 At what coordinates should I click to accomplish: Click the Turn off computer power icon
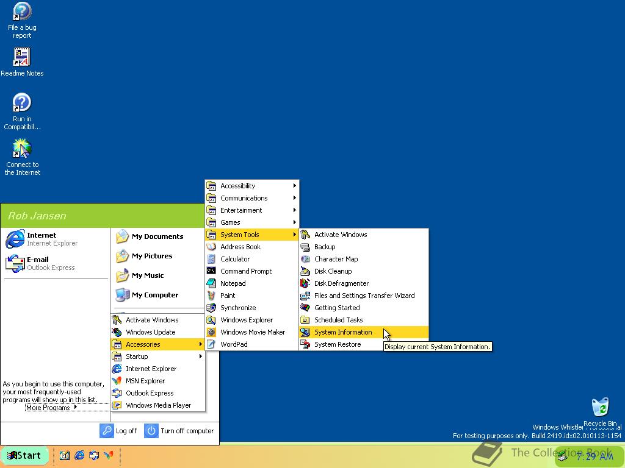click(151, 431)
